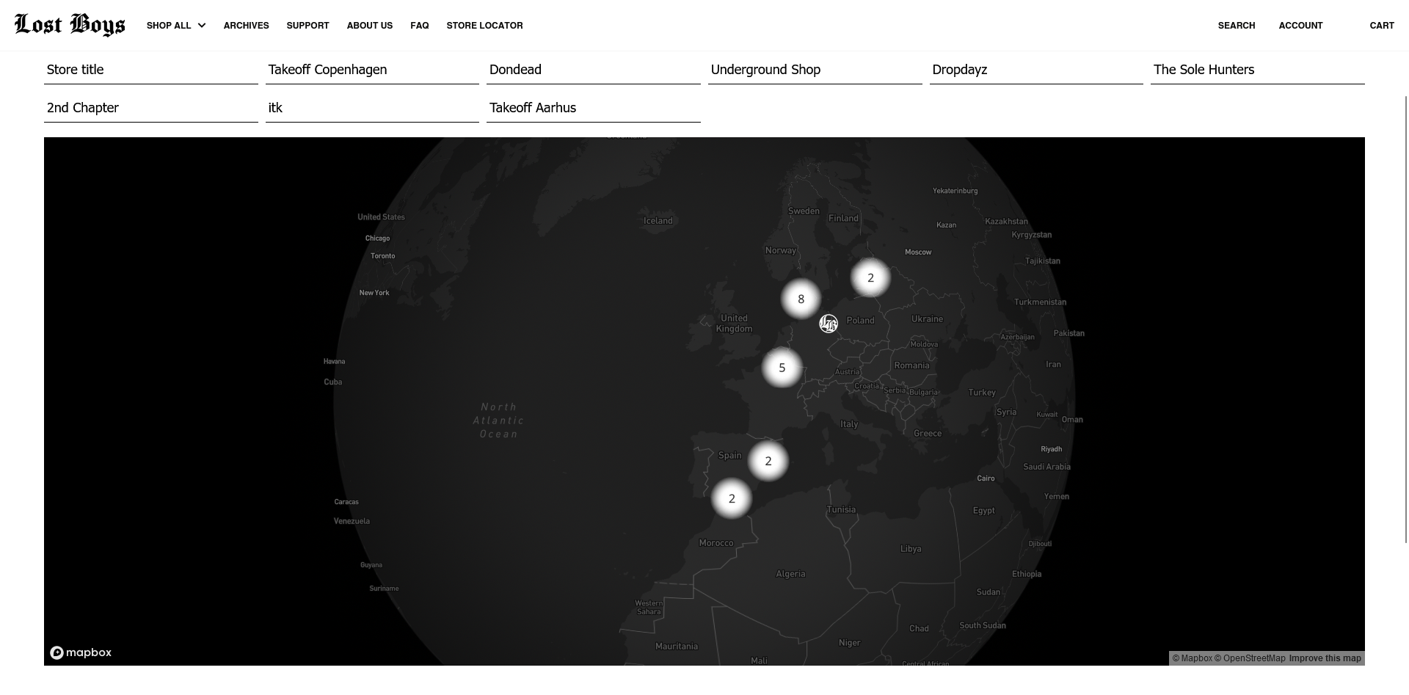Viewport: 1409px width, 695px height.
Task: Open the 2-store cluster east of Spain
Action: pyautogui.click(x=768, y=461)
